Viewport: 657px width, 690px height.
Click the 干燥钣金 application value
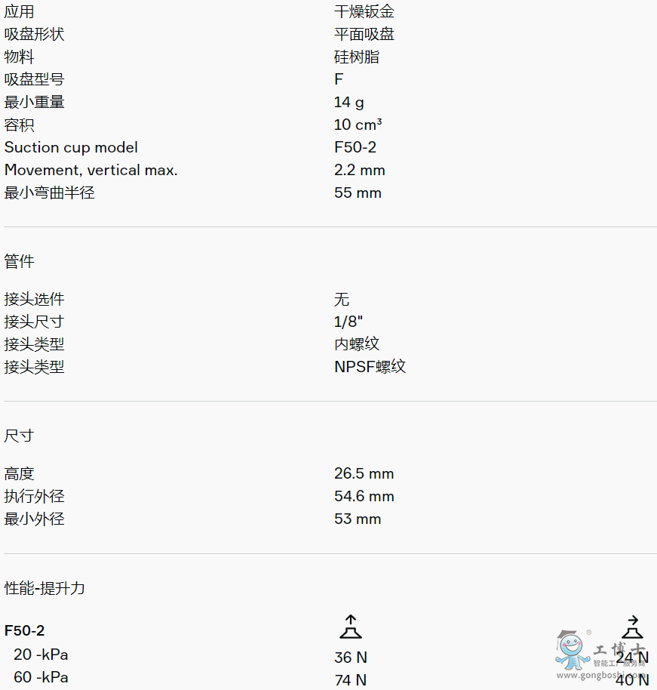click(x=364, y=11)
